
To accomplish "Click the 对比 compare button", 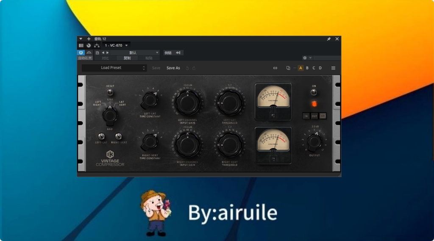I will tap(105, 58).
